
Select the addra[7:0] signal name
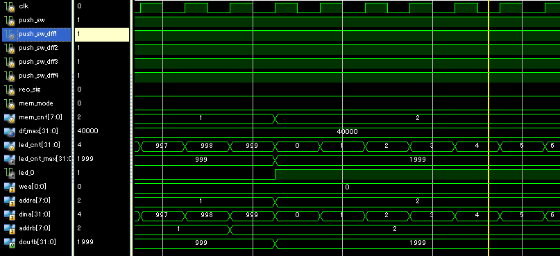click(x=35, y=200)
